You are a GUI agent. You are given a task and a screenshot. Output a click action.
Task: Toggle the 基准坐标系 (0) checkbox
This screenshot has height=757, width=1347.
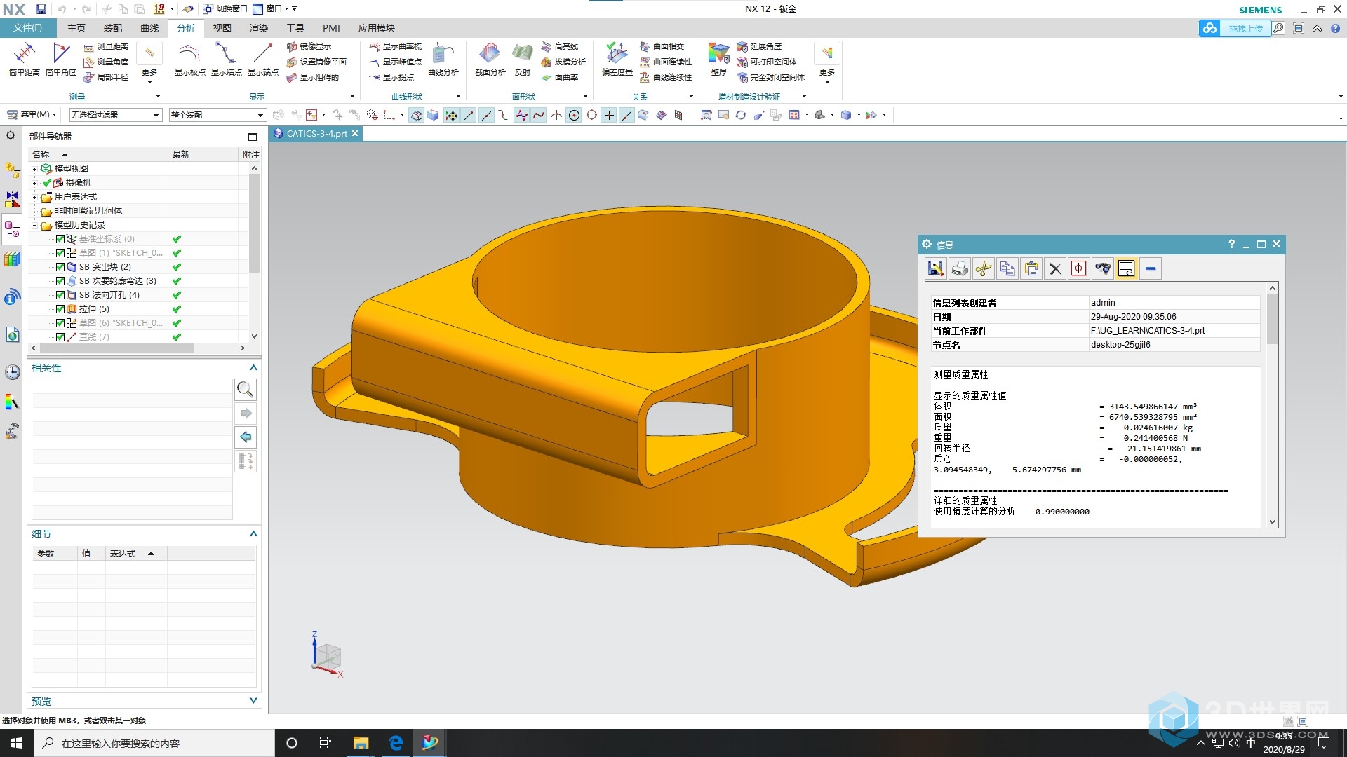[60, 239]
